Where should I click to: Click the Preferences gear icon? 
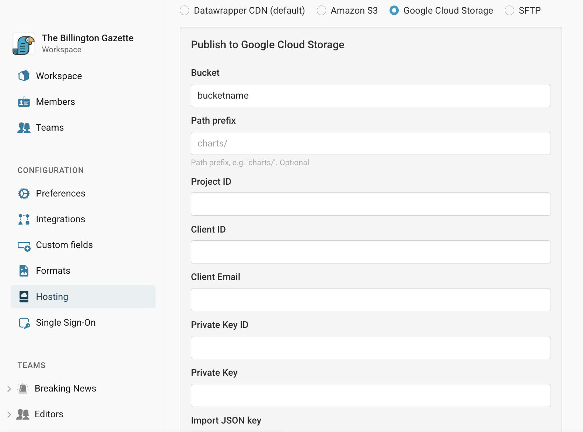tap(24, 194)
